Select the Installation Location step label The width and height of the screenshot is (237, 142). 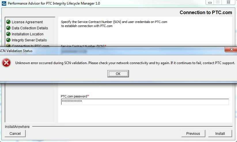pos(28,34)
